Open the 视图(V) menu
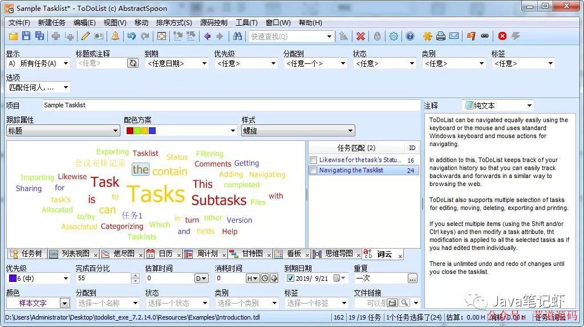This screenshot has width=584, height=327. 115,23
